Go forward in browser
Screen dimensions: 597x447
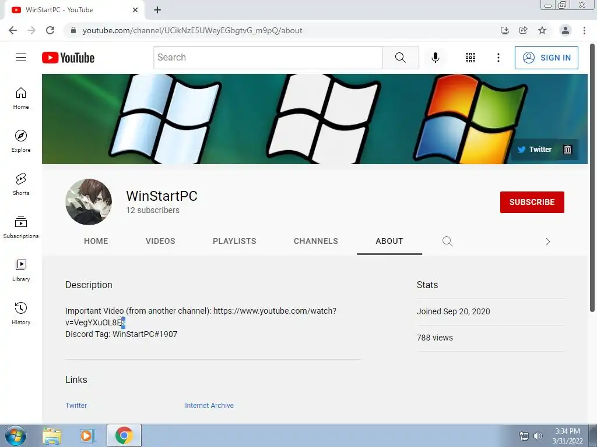point(31,30)
